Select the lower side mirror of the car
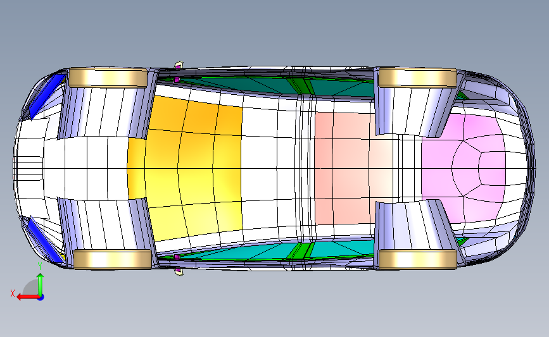This screenshot has width=549, height=337. point(179,271)
